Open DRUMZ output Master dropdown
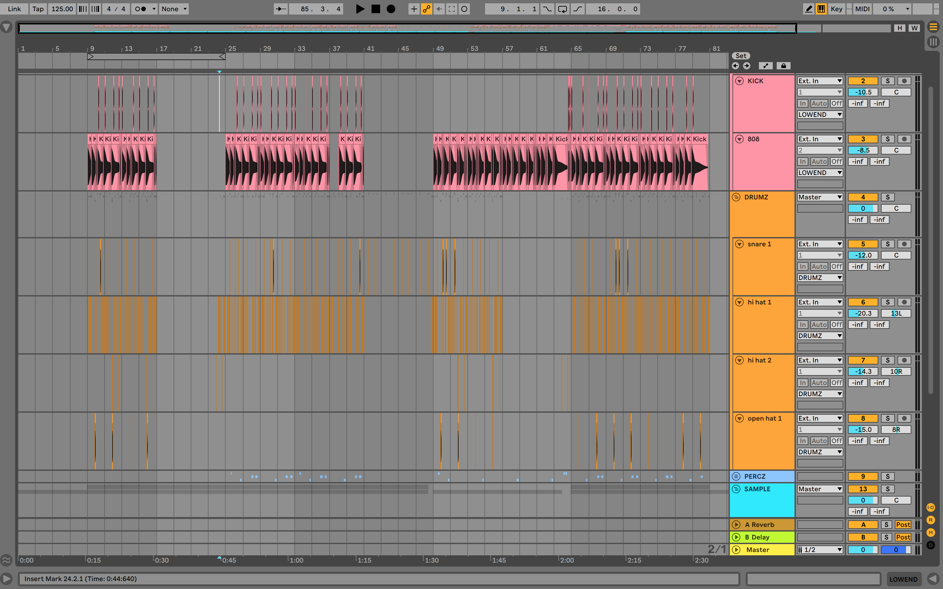The width and height of the screenshot is (943, 589). (x=820, y=197)
